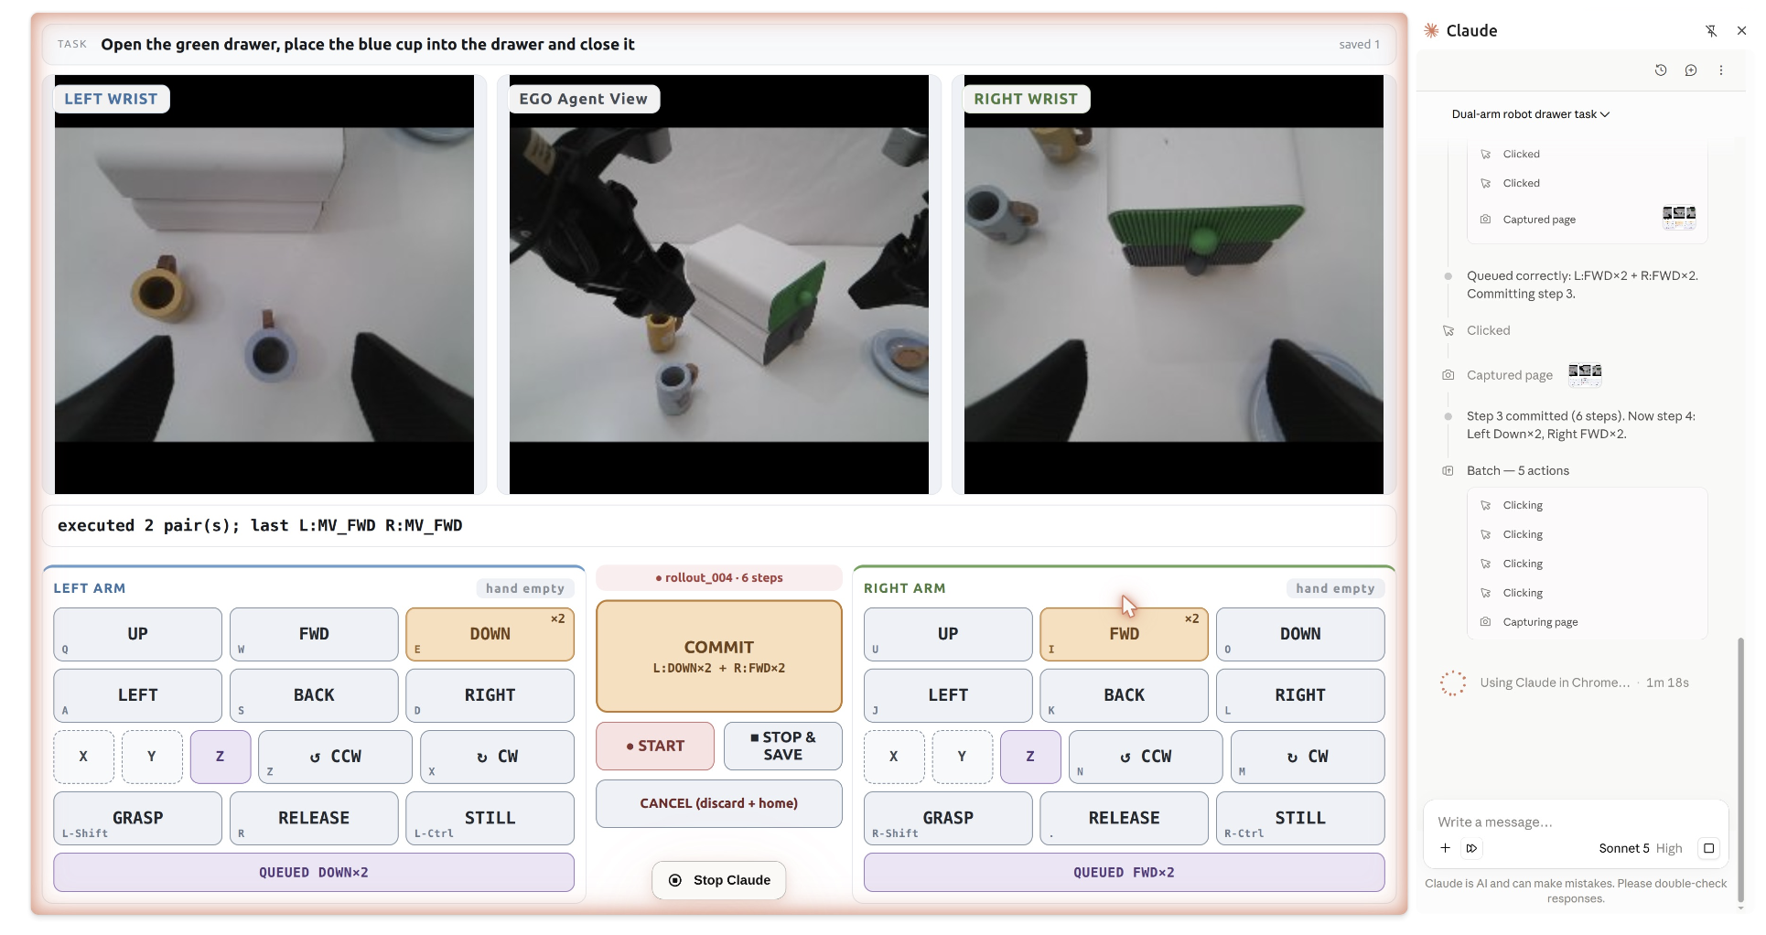
Task: Click the QUEUED DOWN×2 bar
Action: click(x=314, y=873)
